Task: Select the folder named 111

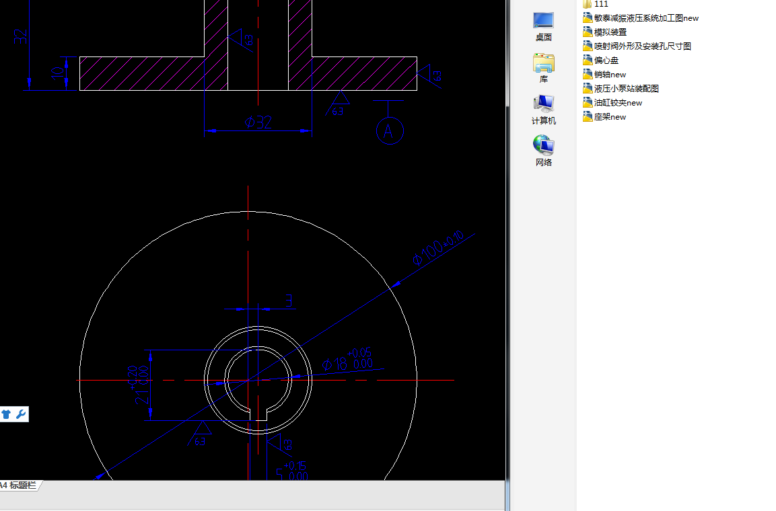Action: pyautogui.click(x=596, y=4)
